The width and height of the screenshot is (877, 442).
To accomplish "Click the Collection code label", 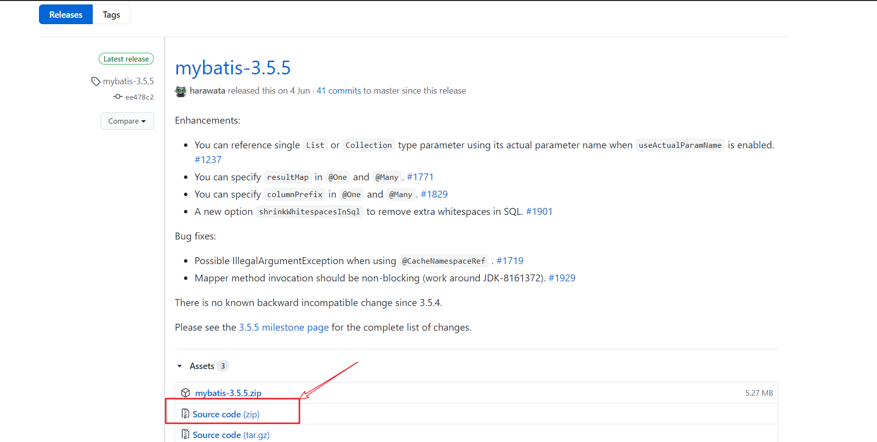I will coord(368,145).
